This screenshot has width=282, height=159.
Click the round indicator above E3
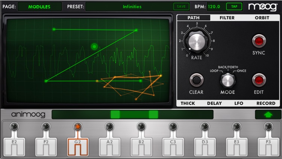(237, 127)
